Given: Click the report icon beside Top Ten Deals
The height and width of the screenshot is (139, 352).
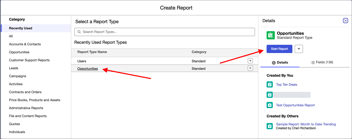Looking at the screenshot, I should click(x=270, y=84).
